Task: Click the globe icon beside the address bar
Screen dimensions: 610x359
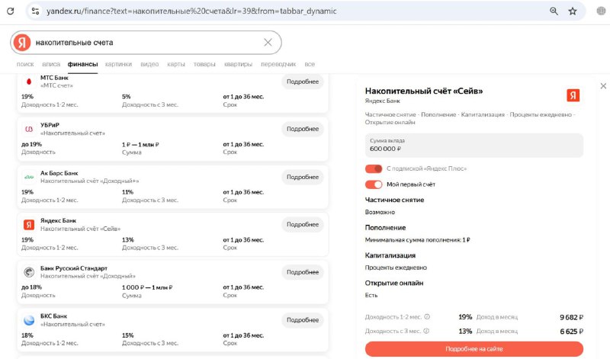Action: 601,11
